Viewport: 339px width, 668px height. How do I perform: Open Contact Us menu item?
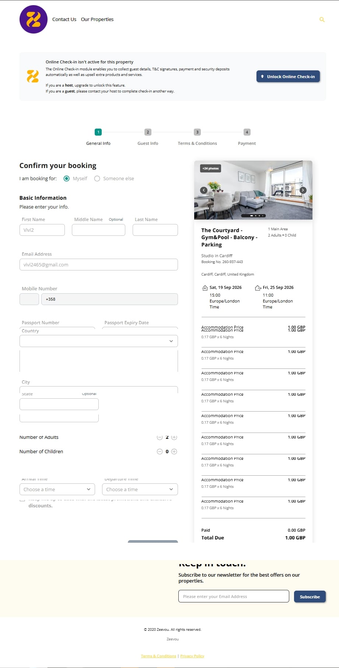[64, 19]
